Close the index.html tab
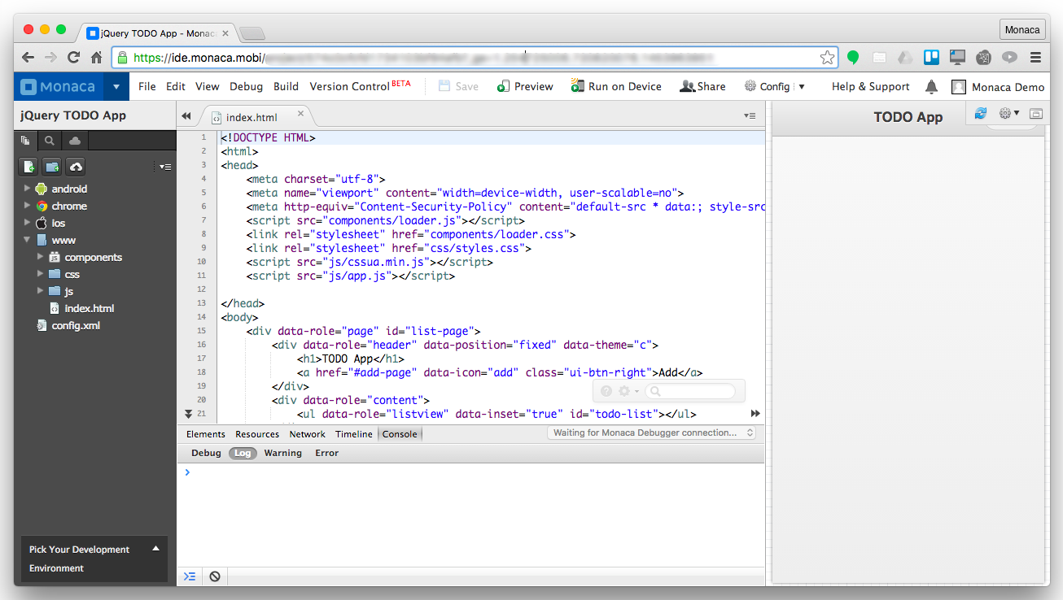 [x=300, y=114]
